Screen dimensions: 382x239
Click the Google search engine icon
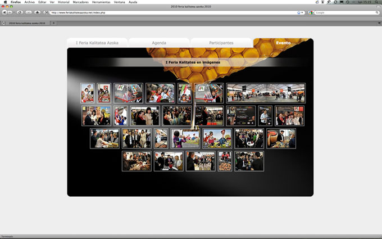click(310, 12)
